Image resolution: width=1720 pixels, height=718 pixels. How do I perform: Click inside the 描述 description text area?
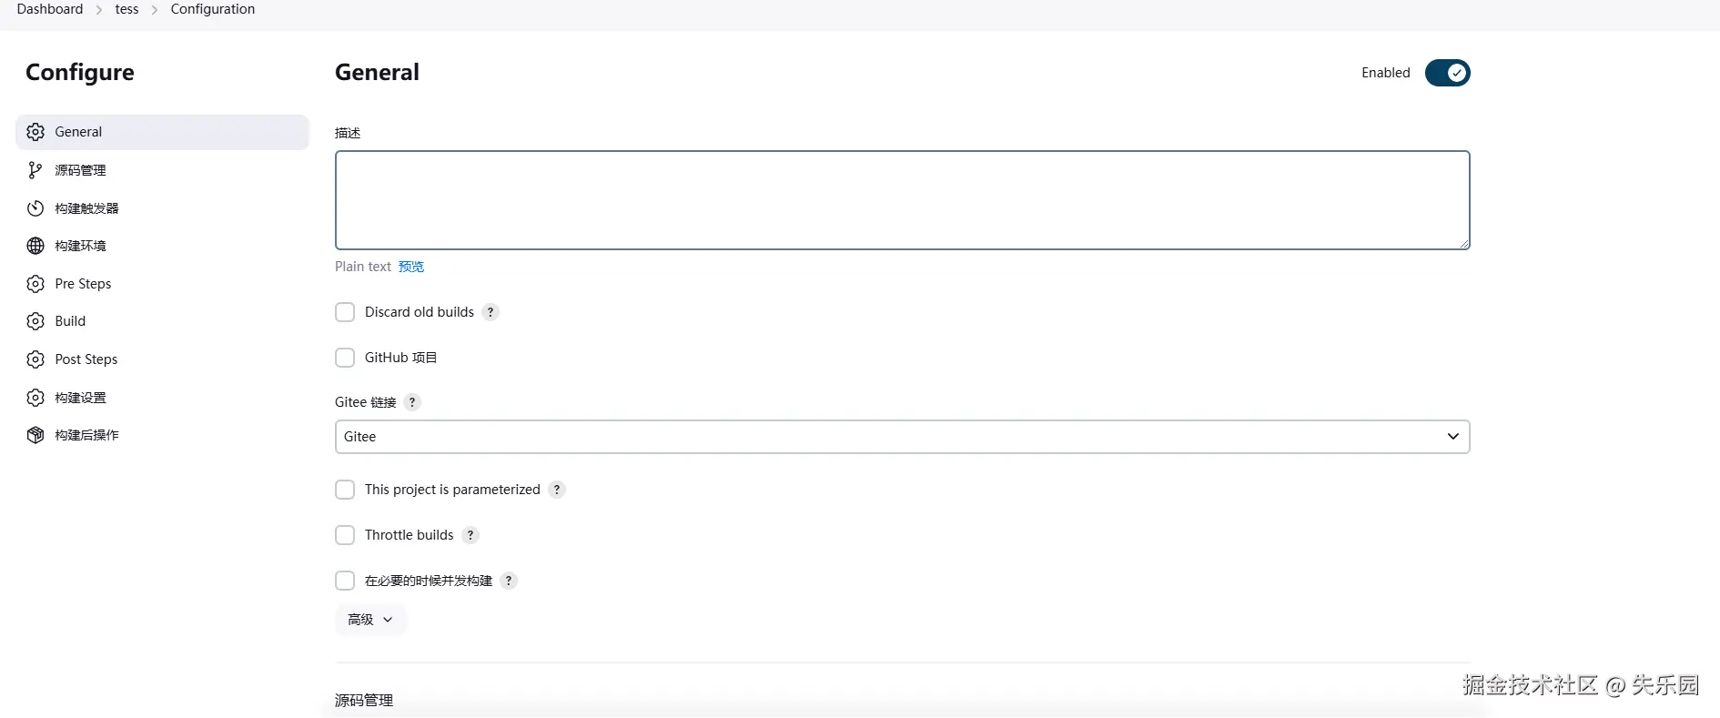click(902, 200)
